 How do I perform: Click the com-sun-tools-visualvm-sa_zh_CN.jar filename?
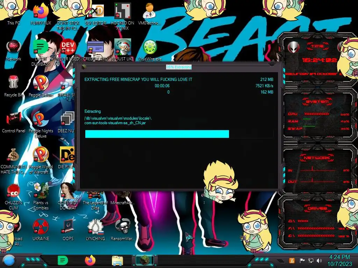point(115,123)
